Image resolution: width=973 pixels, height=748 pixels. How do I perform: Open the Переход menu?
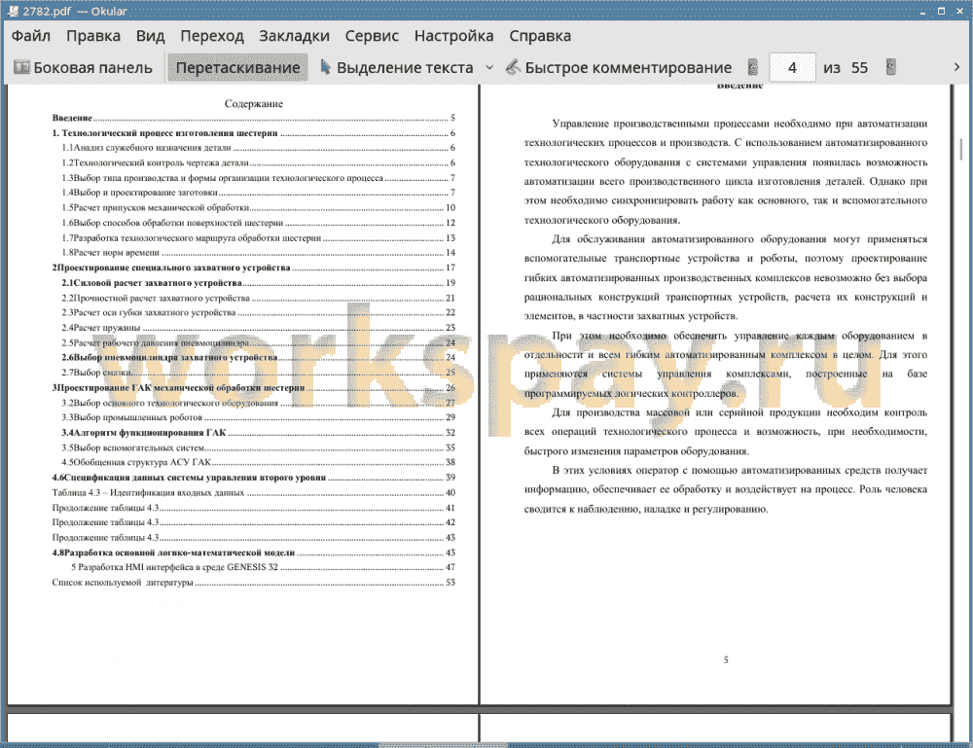[x=212, y=36]
